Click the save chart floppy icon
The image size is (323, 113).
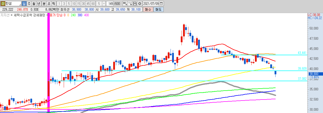135,4
